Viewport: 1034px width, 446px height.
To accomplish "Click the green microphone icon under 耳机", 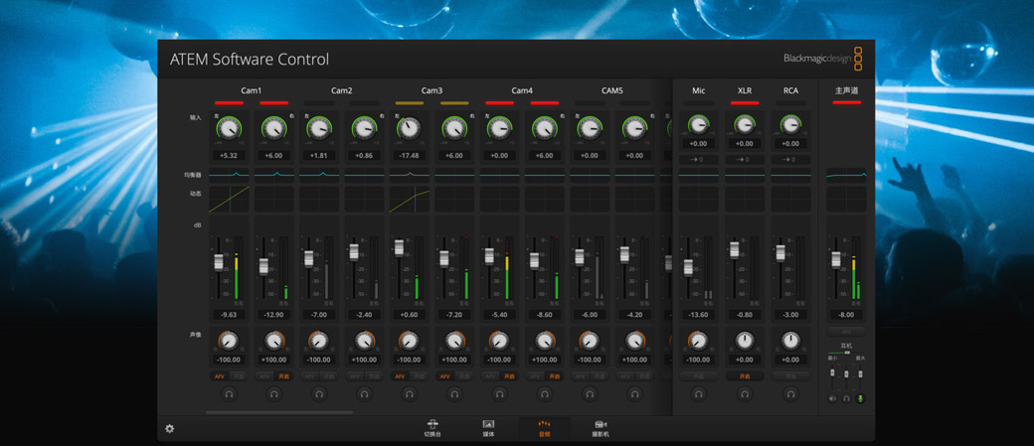I will click(861, 398).
